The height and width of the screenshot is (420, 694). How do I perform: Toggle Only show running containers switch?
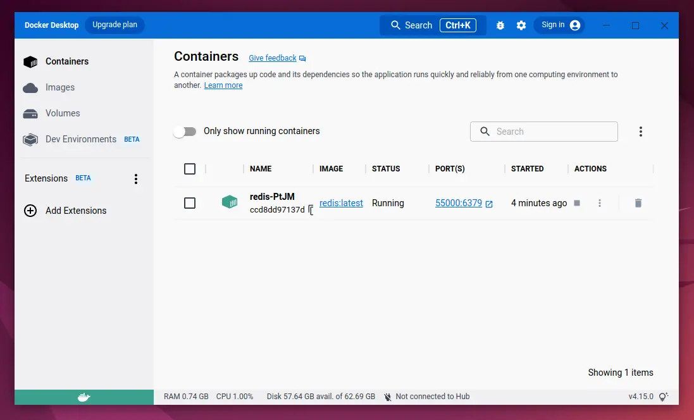point(185,132)
